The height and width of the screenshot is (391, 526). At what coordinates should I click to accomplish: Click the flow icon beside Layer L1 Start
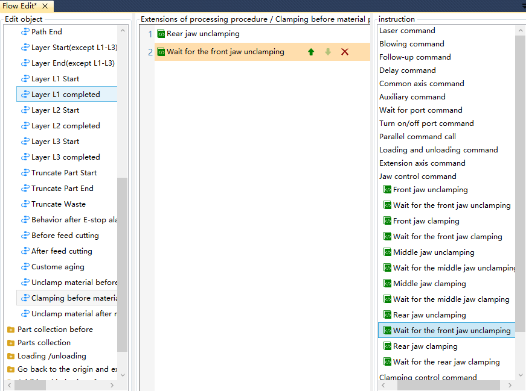click(x=25, y=79)
